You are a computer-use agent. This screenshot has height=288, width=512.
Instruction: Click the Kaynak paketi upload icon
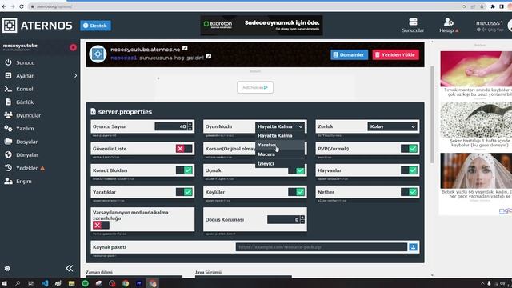pos(413,247)
